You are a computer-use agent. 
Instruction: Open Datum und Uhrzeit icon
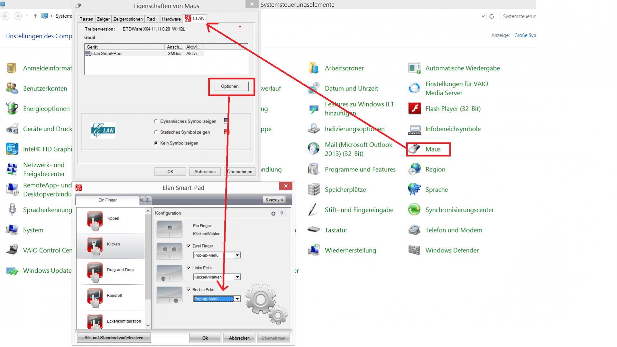pos(314,88)
